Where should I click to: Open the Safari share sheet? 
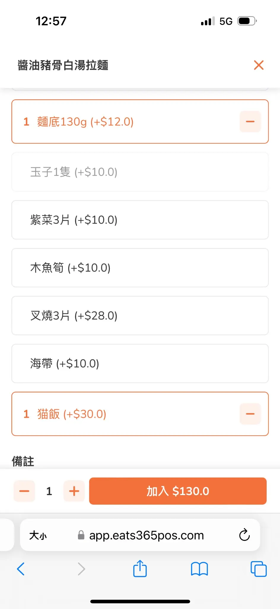140,569
